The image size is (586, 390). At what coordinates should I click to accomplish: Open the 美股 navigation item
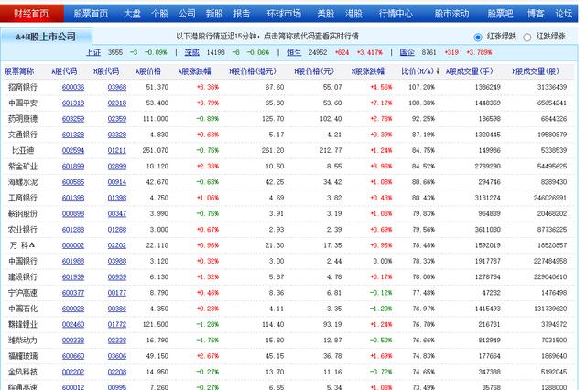[326, 14]
